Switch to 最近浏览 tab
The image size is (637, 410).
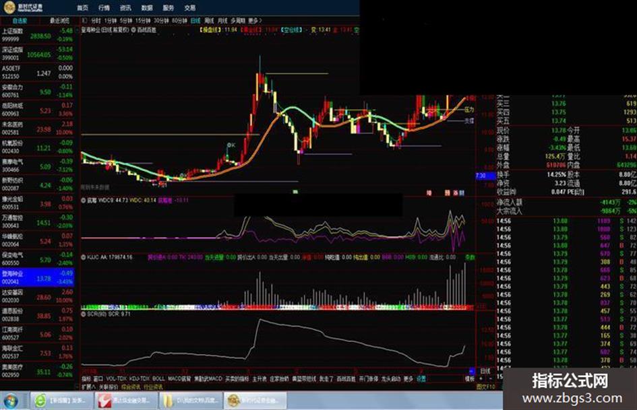pyautogui.click(x=59, y=21)
